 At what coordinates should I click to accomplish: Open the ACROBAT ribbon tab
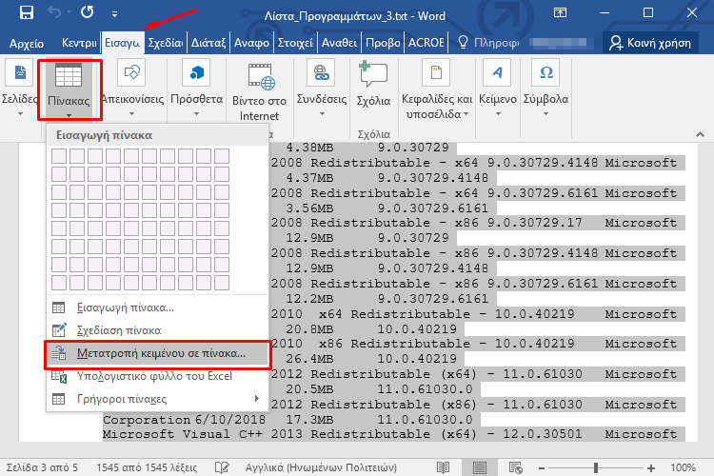point(426,43)
